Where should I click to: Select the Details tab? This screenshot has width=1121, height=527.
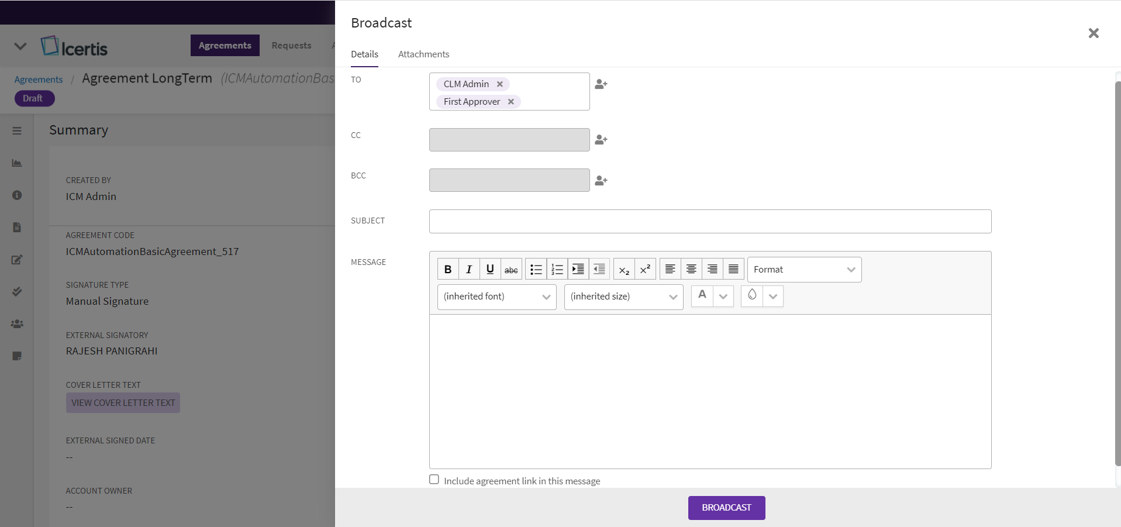[364, 54]
